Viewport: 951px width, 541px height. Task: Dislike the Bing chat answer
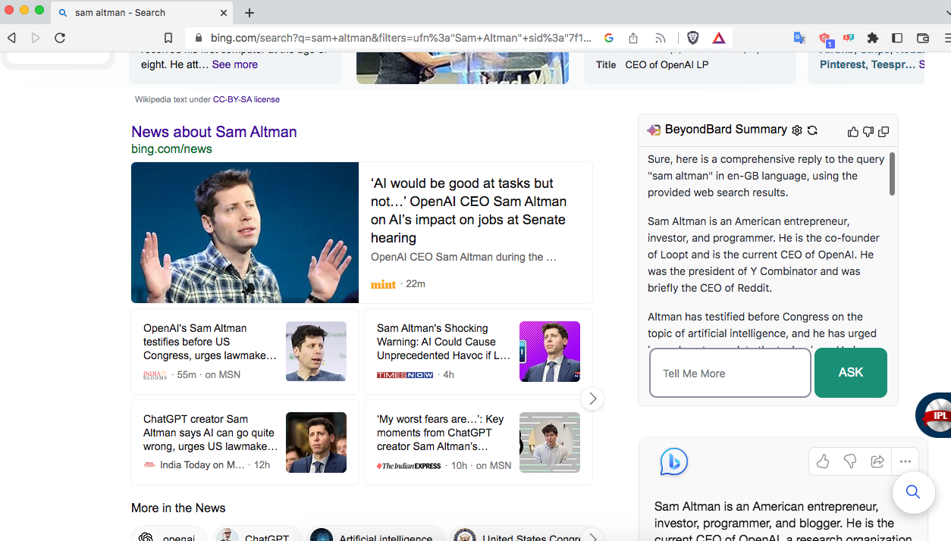pos(850,461)
